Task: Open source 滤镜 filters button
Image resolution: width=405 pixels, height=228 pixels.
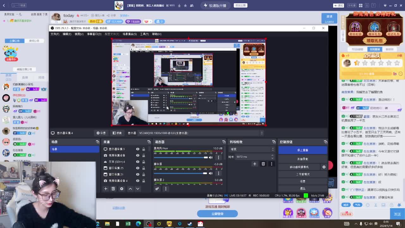Action: pos(117,133)
